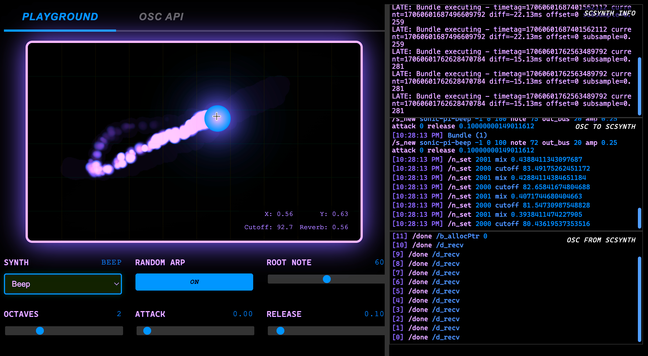Open the OSC API tab
The width and height of the screenshot is (648, 356).
[161, 17]
